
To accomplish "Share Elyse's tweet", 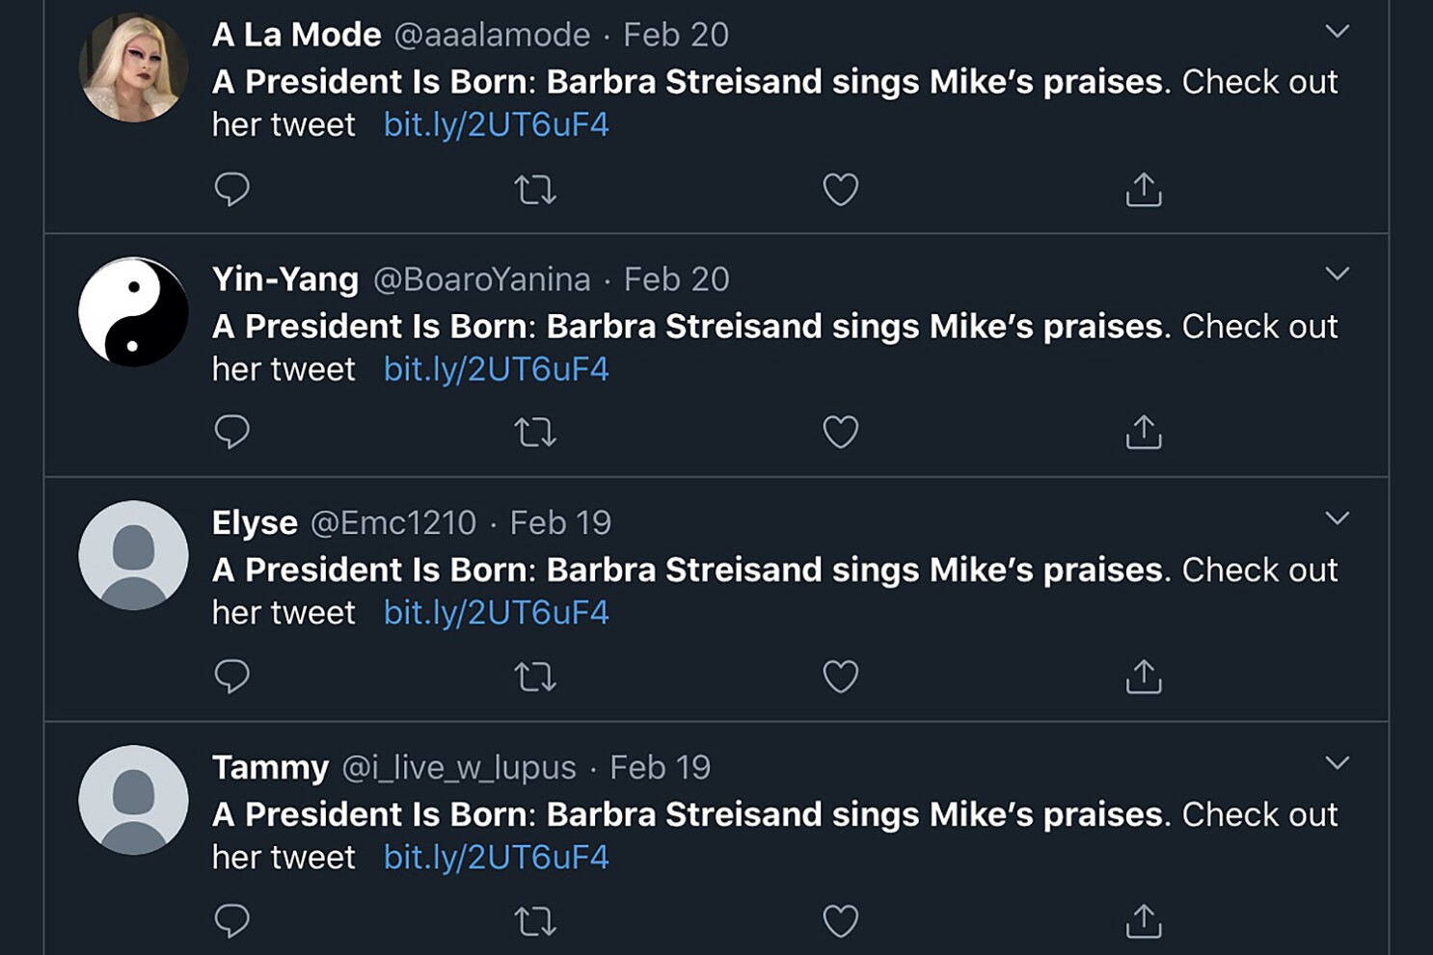I will 1144,676.
